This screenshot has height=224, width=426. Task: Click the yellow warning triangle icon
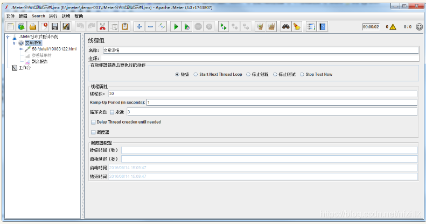coord(393,27)
